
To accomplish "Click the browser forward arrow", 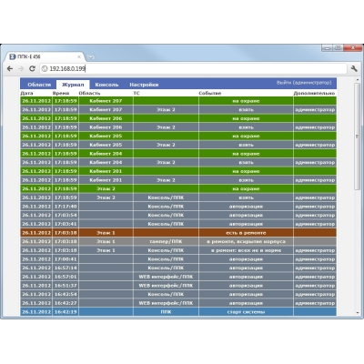I will pos(21,69).
